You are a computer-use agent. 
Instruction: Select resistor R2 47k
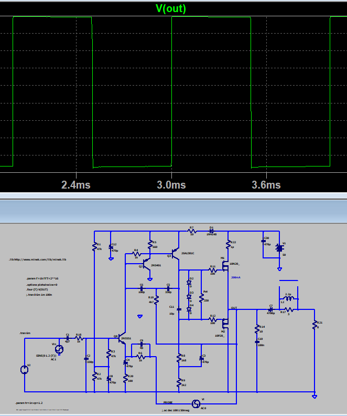pos(94,376)
